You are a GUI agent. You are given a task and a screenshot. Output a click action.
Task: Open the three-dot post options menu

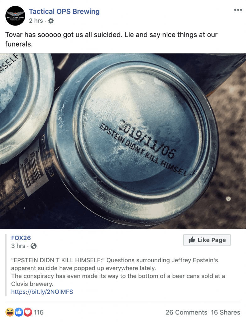(x=238, y=10)
